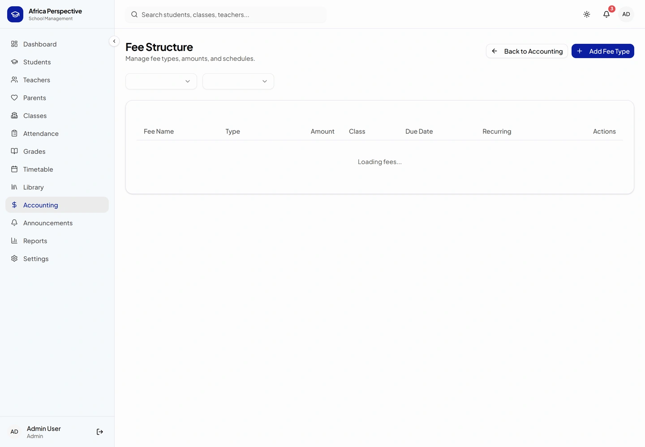The image size is (645, 447).
Task: Open the AD user avatar menu in header
Action: [x=626, y=14]
